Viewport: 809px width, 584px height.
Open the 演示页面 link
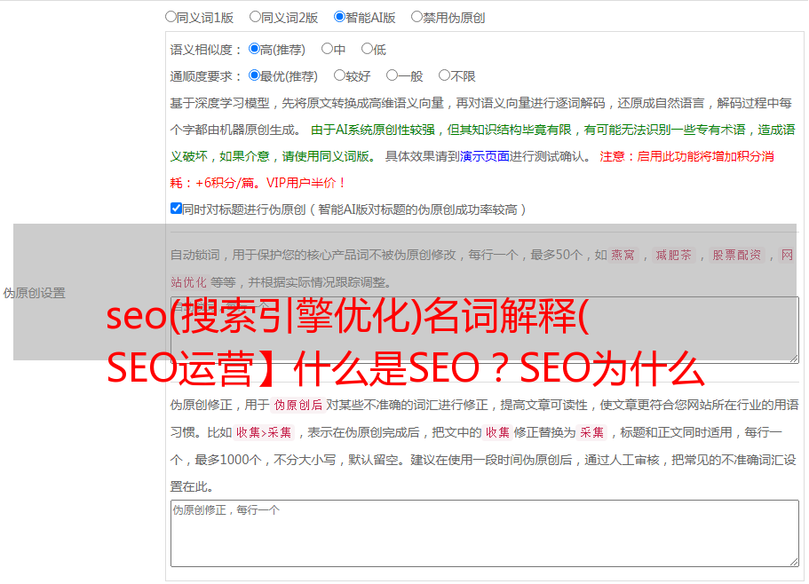[x=485, y=156]
